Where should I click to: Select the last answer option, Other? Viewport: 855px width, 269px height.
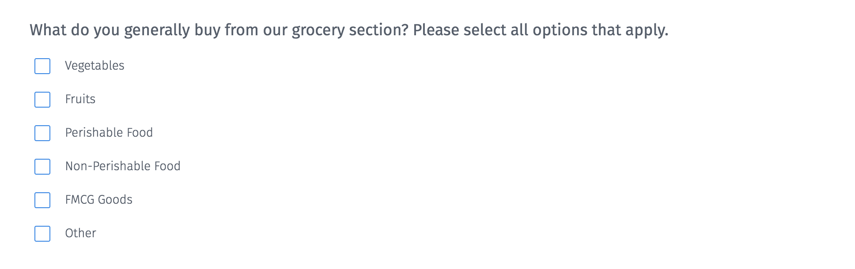point(42,234)
